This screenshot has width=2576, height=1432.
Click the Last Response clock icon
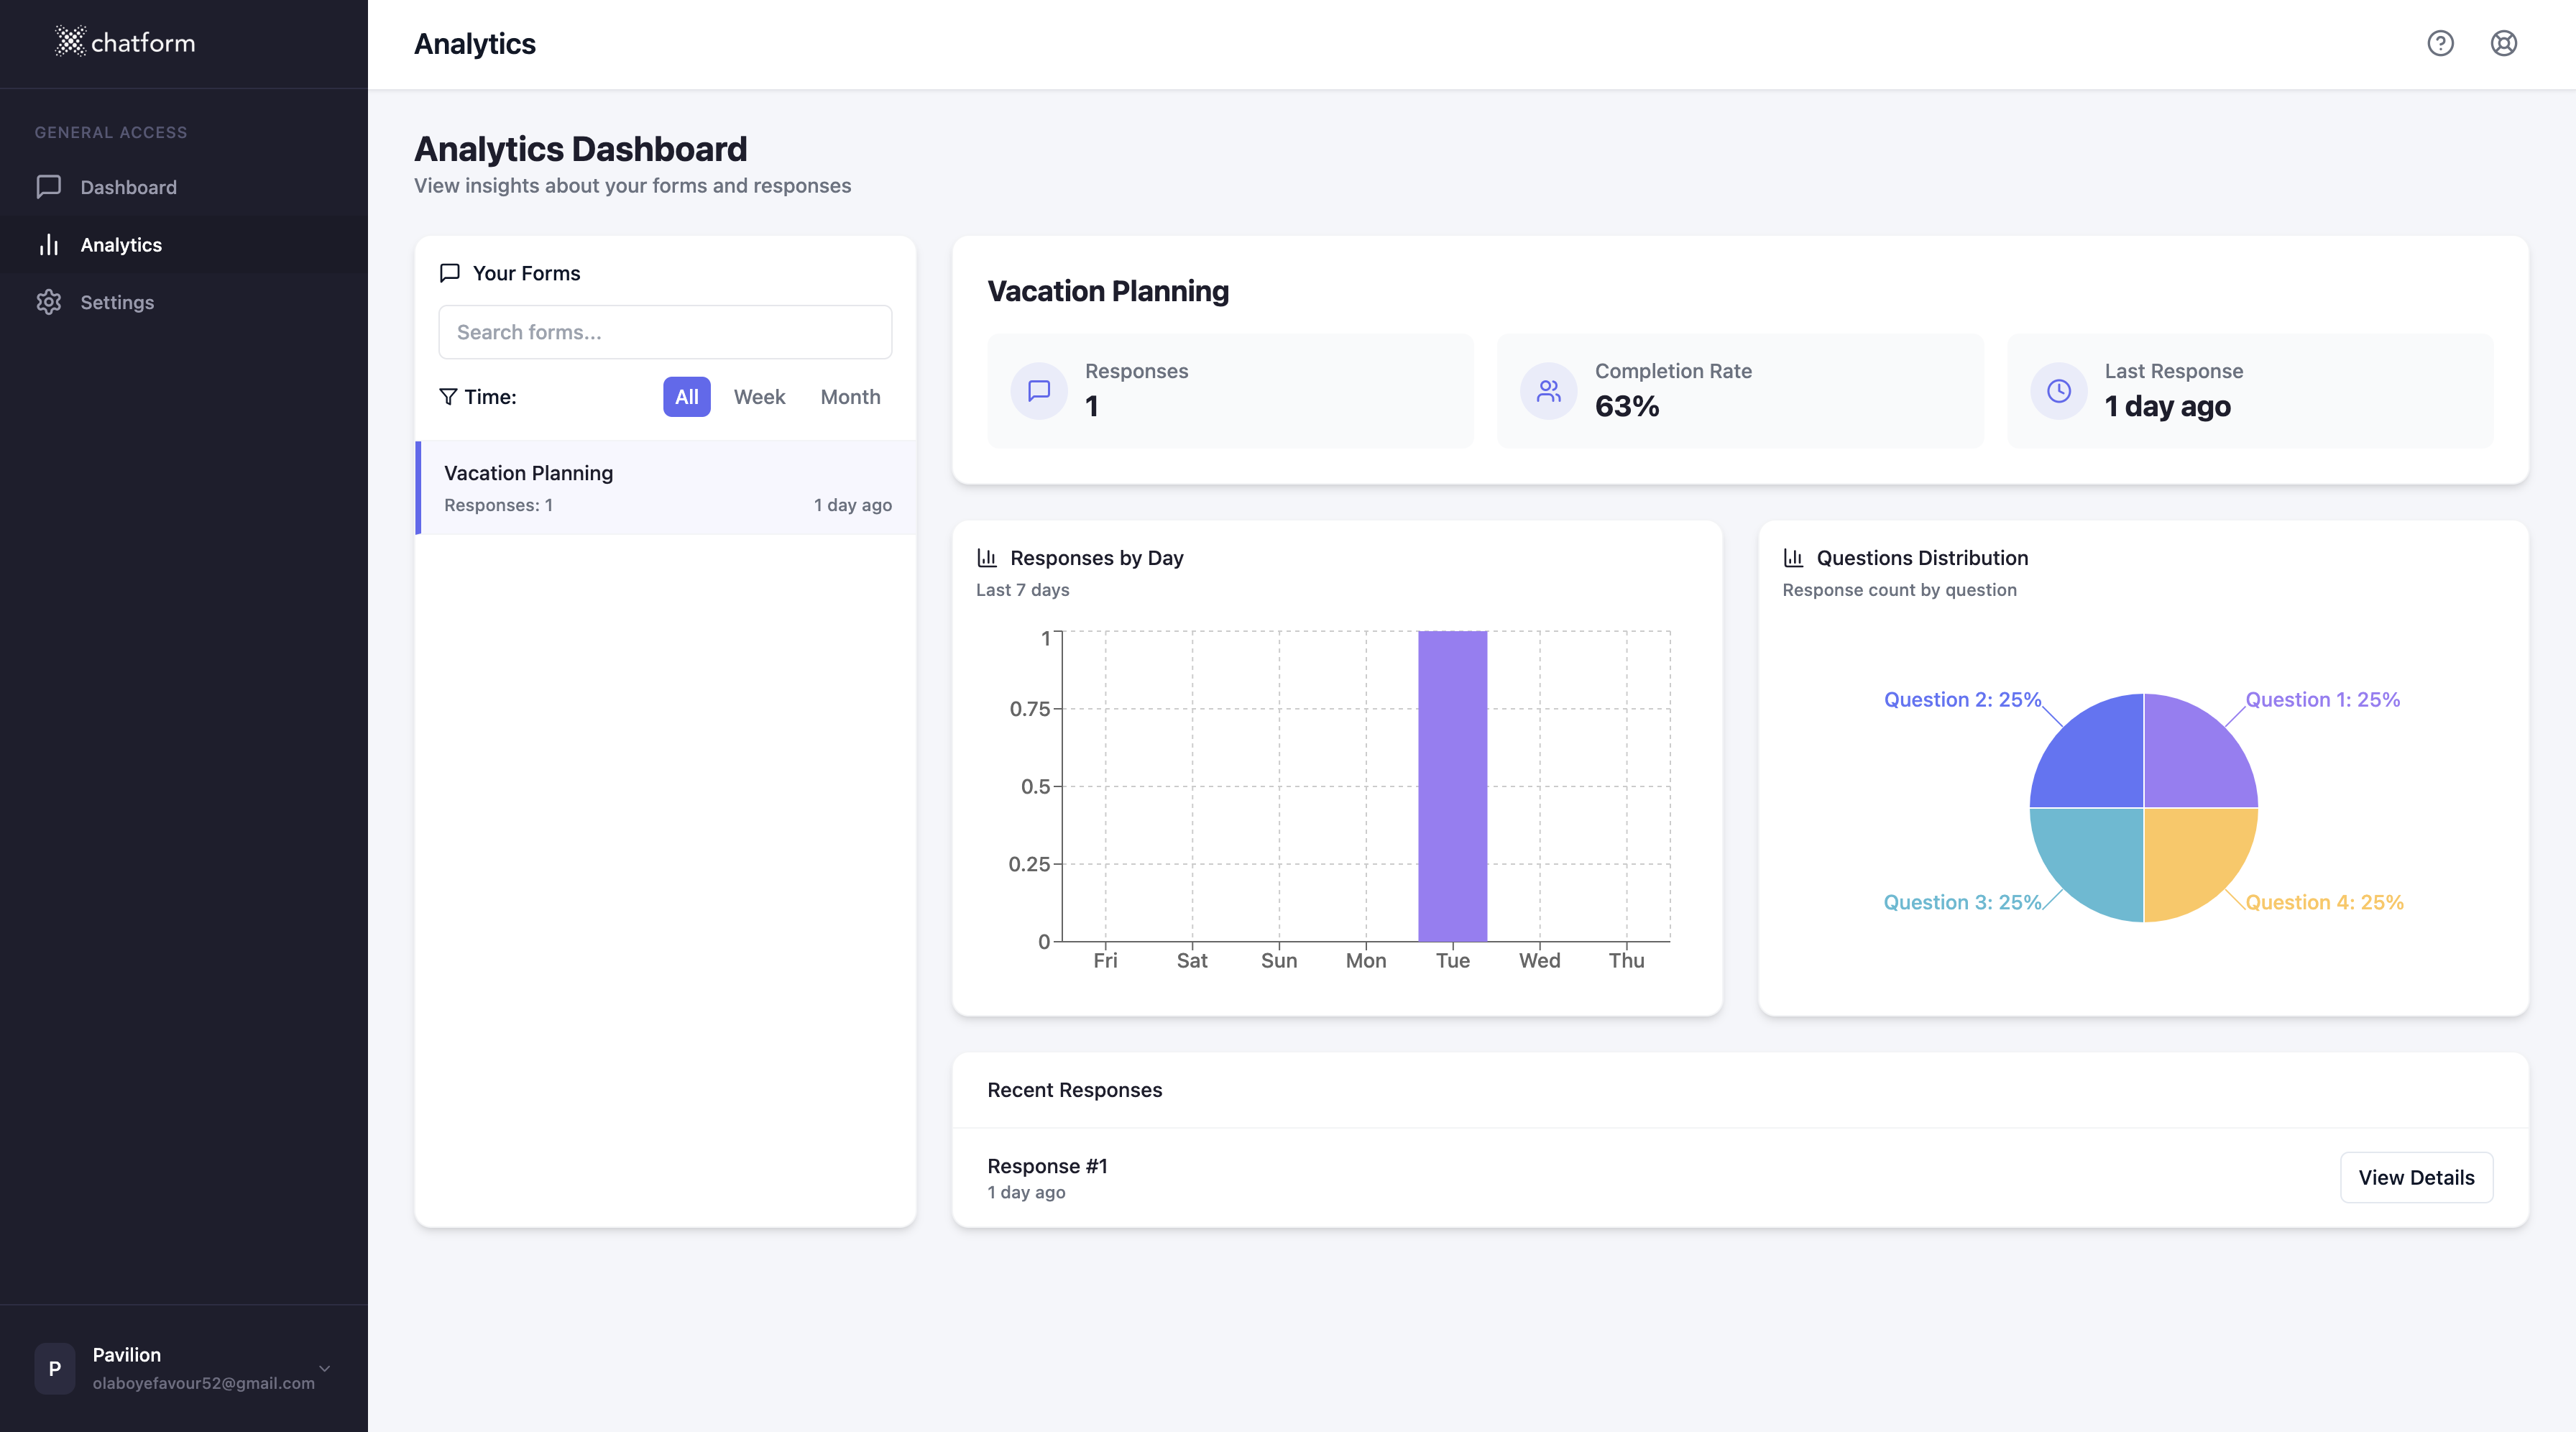pos(2058,391)
